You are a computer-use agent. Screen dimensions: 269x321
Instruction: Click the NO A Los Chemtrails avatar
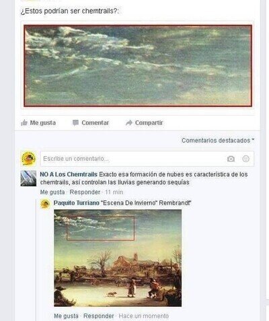click(28, 178)
